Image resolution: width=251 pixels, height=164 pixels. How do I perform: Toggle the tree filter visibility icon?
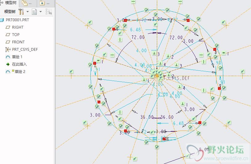(x=49, y=12)
